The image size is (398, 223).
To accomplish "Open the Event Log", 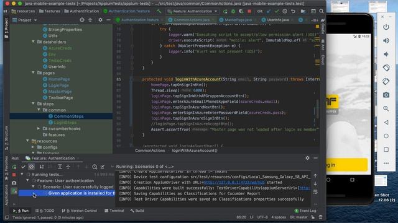I will (305, 211).
